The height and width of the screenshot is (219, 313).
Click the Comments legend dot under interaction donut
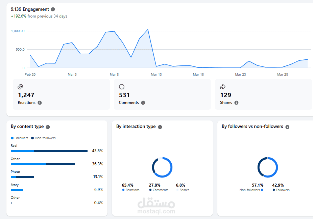pyautogui.click(x=150, y=190)
